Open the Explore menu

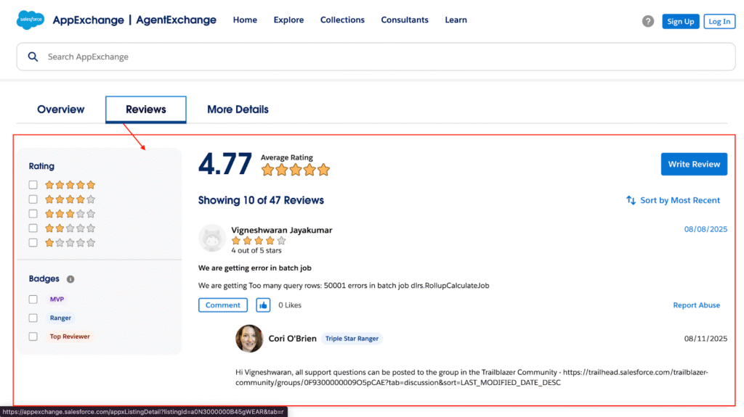[288, 20]
